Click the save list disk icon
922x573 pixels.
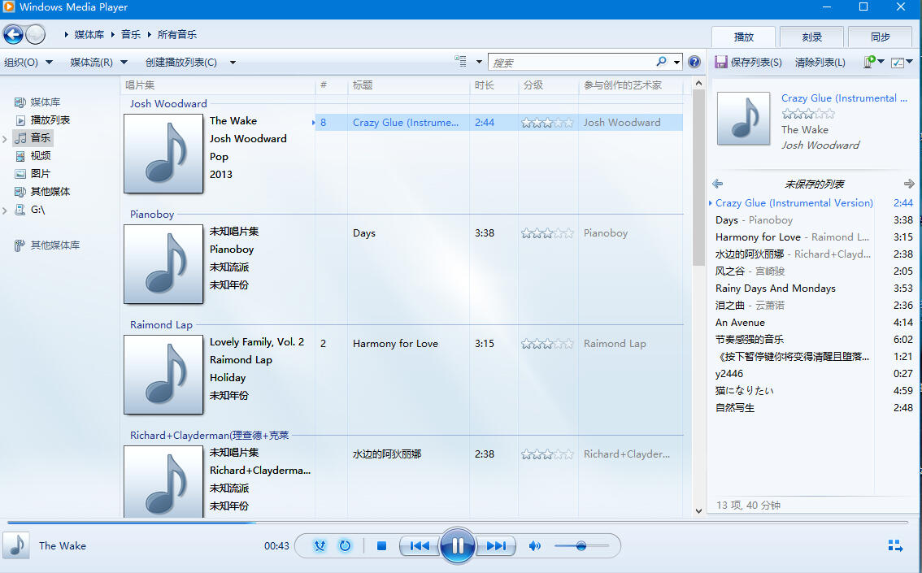(x=721, y=62)
